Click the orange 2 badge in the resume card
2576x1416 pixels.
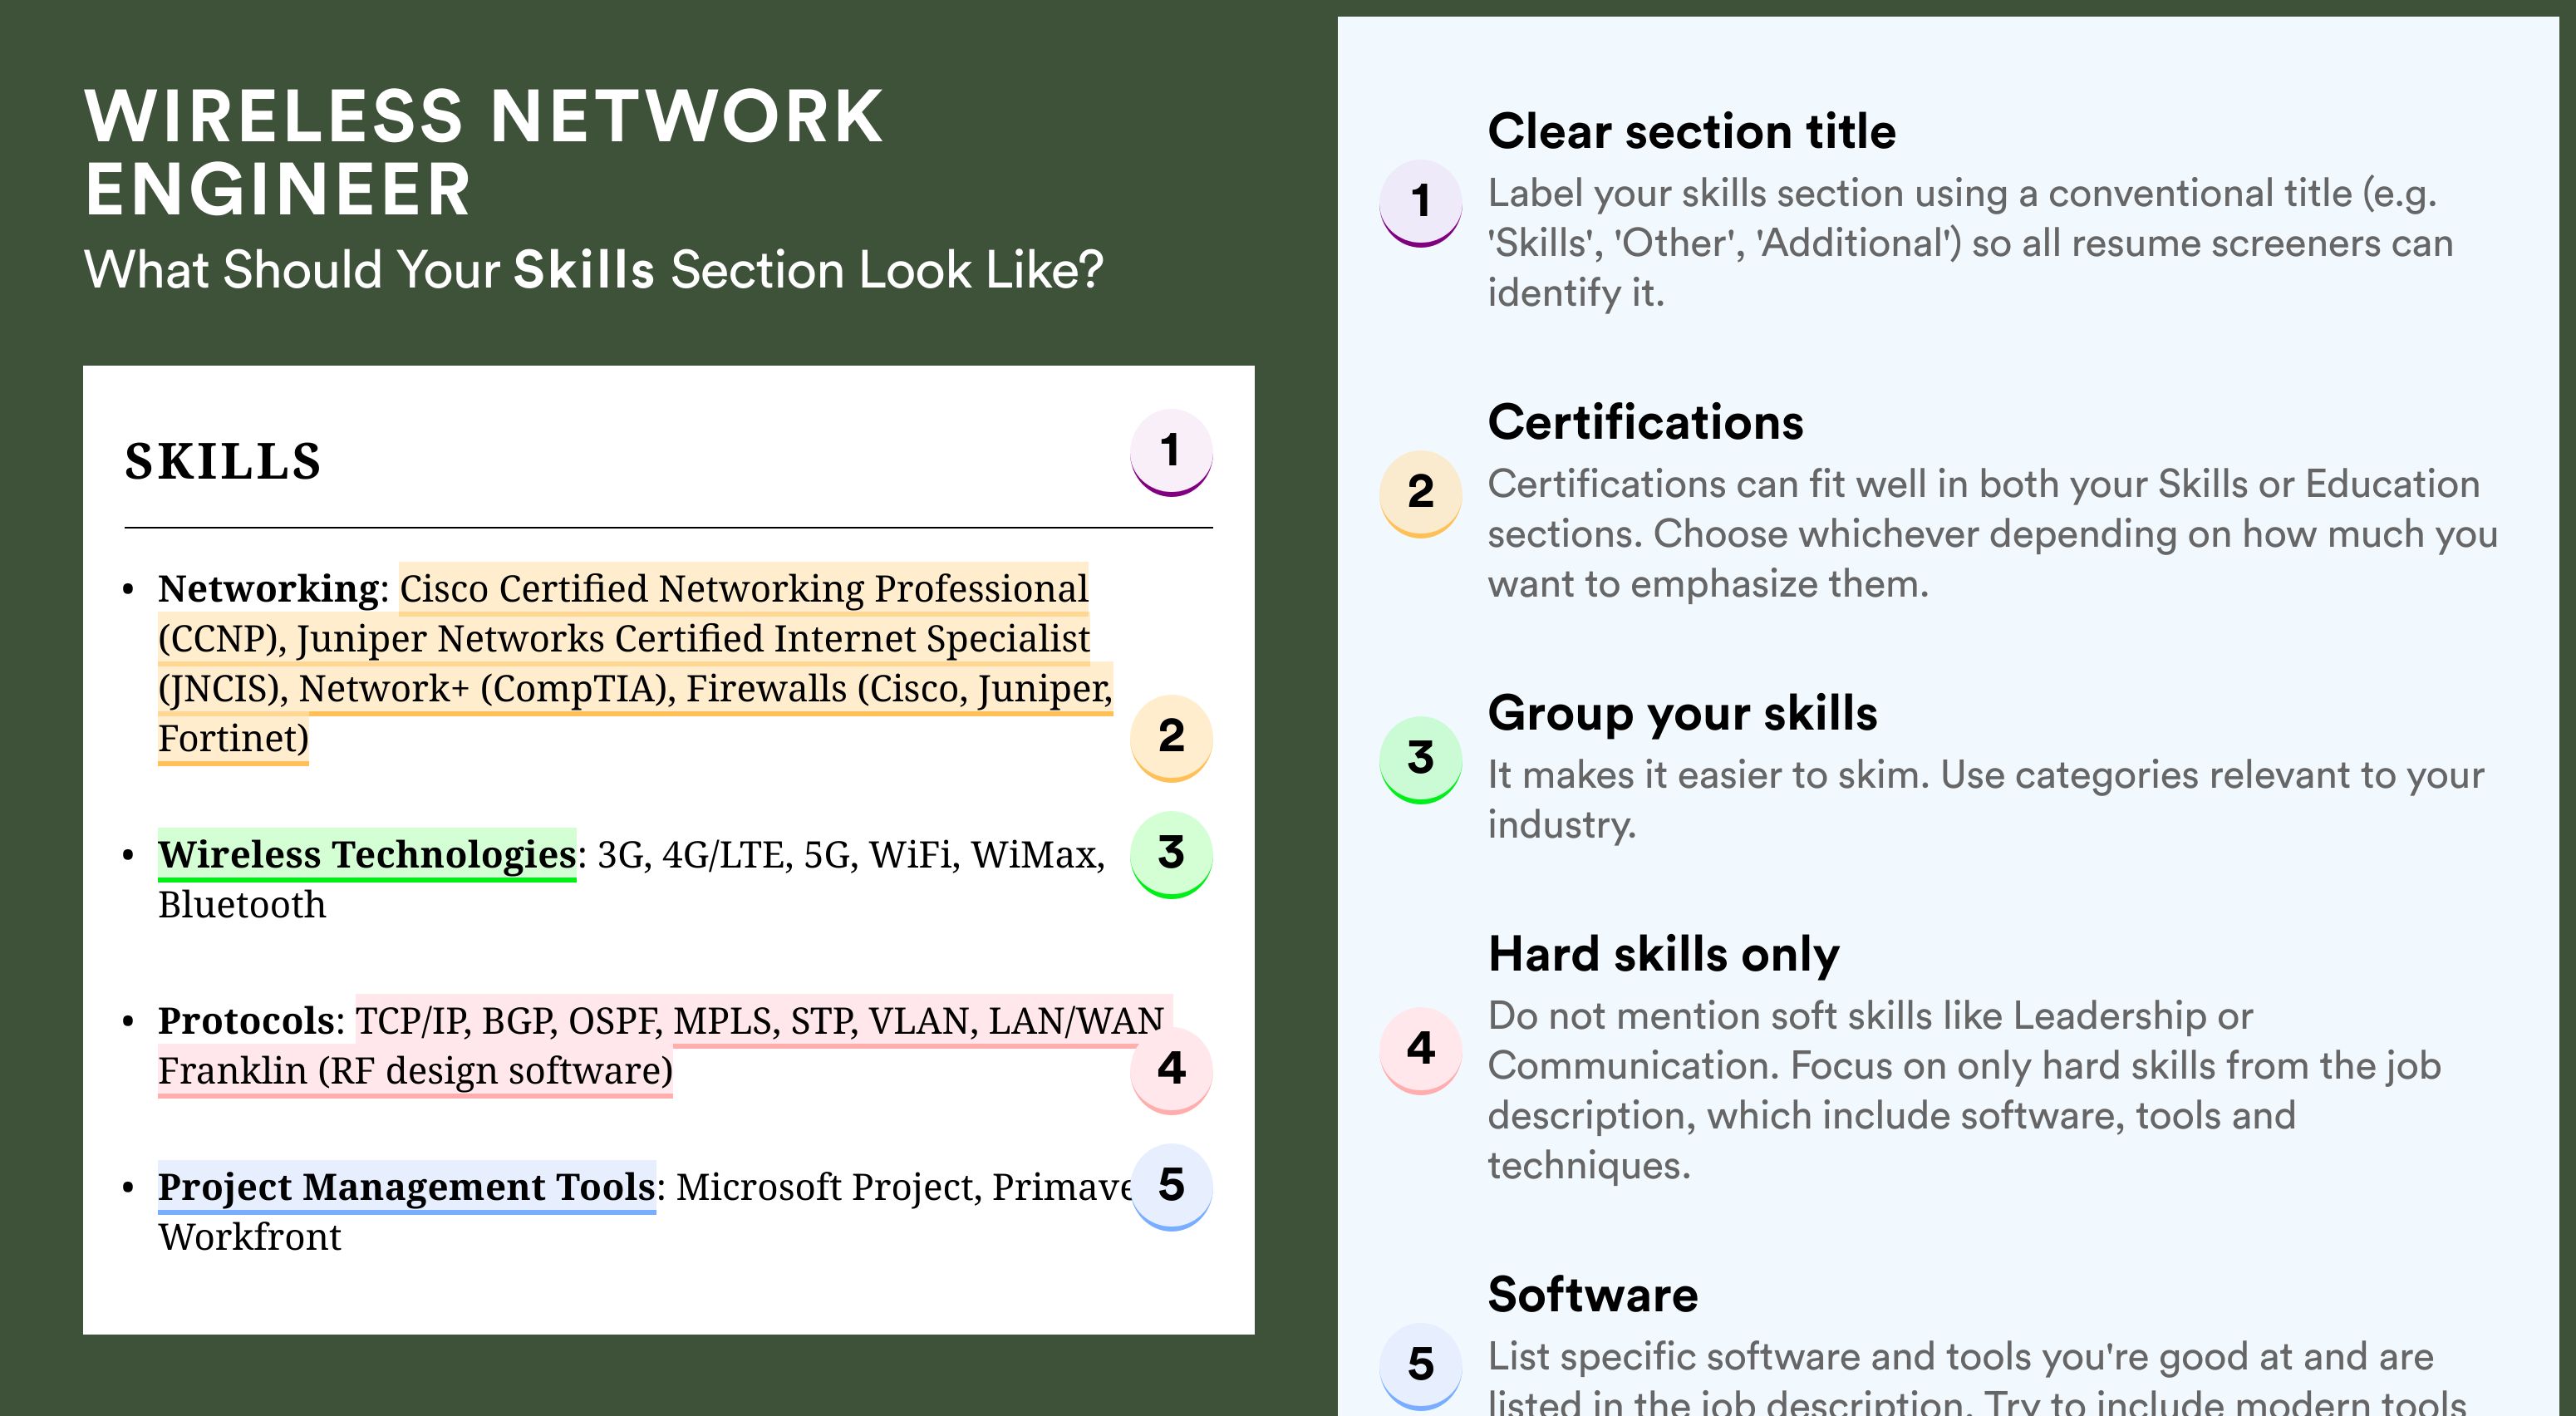(x=1171, y=737)
